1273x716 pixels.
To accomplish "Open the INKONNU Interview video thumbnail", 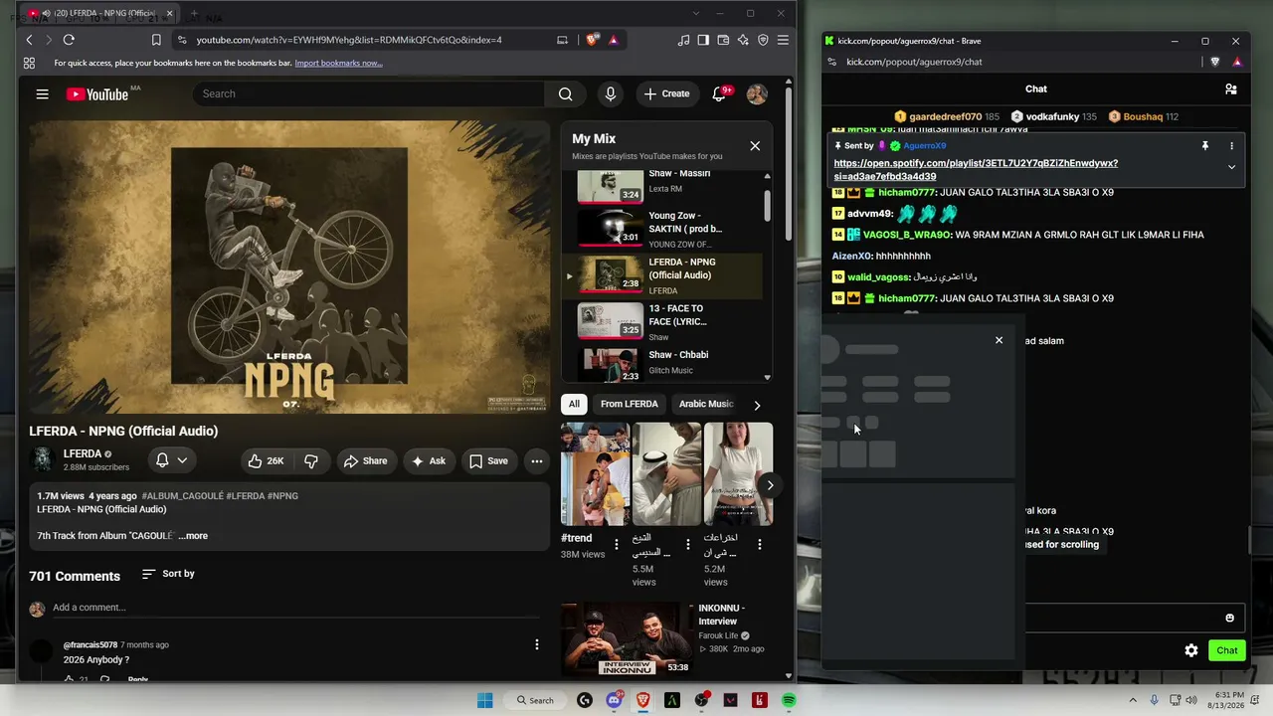I will (x=626, y=638).
